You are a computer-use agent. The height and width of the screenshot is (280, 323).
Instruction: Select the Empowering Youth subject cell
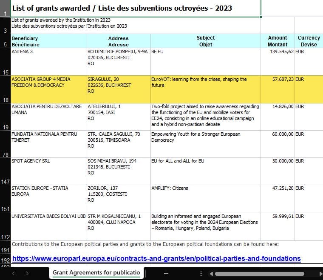tap(206, 144)
